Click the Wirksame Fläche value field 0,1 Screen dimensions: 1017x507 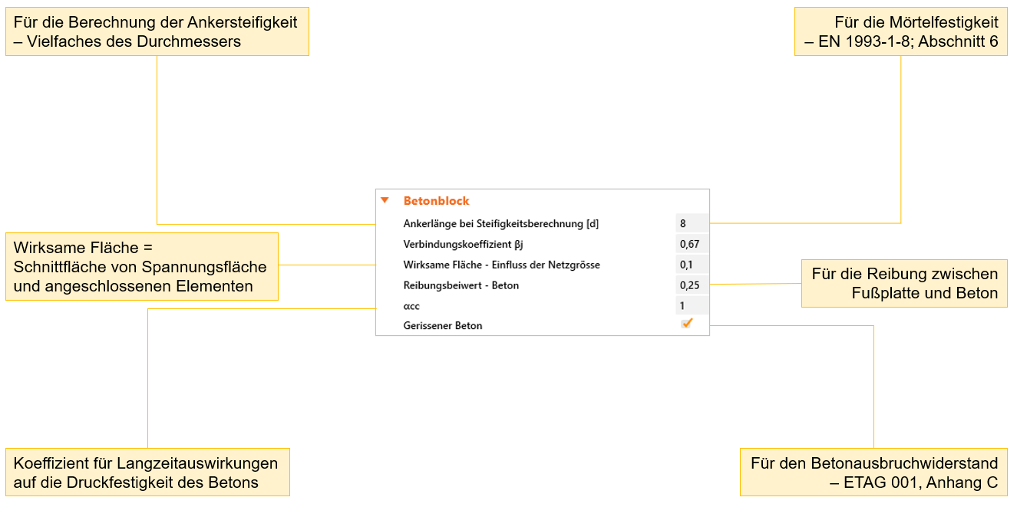(692, 265)
